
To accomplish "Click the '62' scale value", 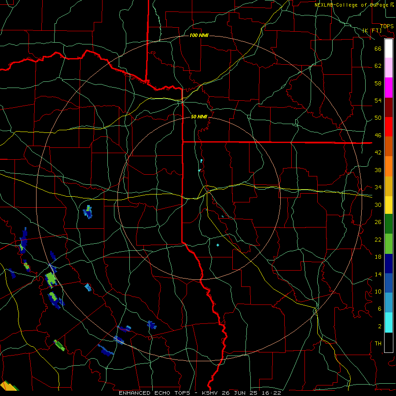I will coord(378,66).
